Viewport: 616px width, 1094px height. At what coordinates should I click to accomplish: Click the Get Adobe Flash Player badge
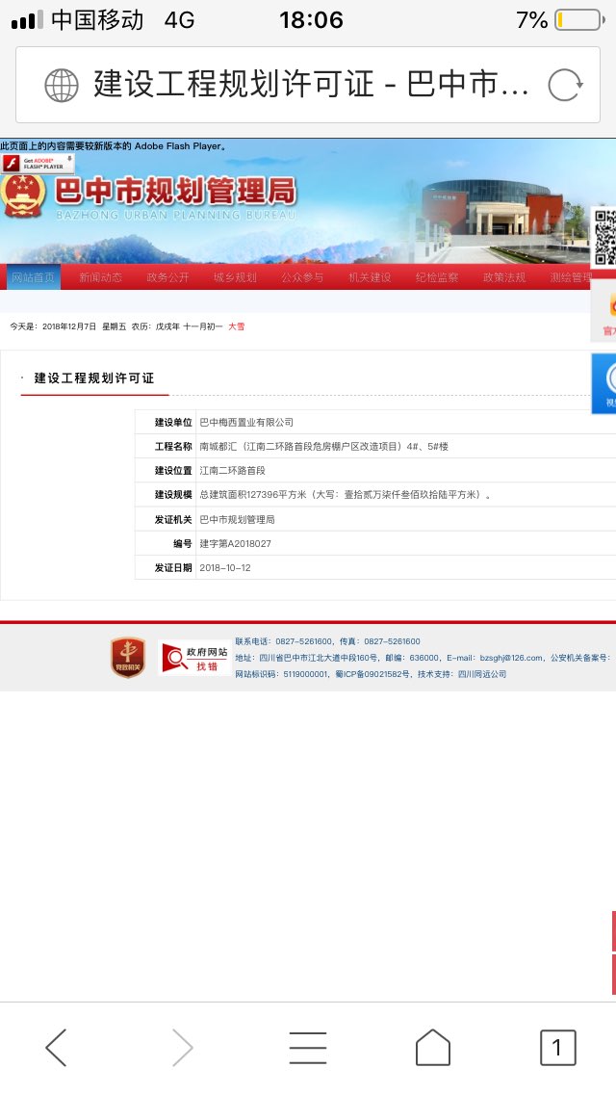[38, 163]
